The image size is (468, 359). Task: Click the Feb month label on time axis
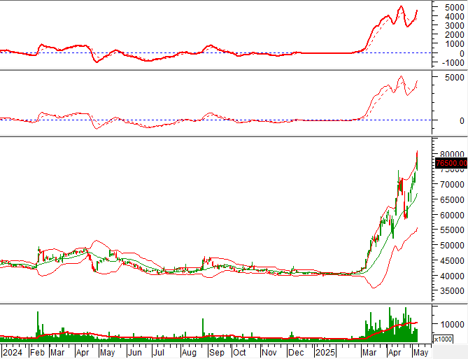click(37, 353)
